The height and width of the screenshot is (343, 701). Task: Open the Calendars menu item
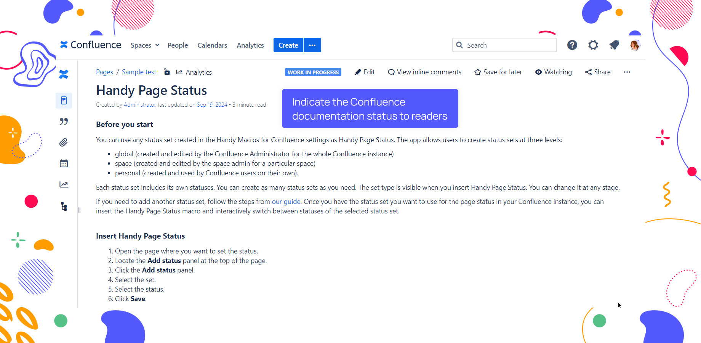click(212, 45)
